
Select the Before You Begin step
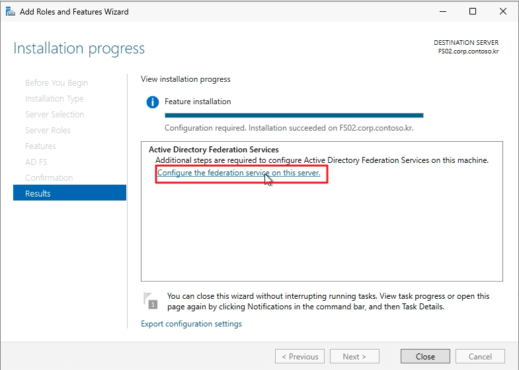pos(57,82)
